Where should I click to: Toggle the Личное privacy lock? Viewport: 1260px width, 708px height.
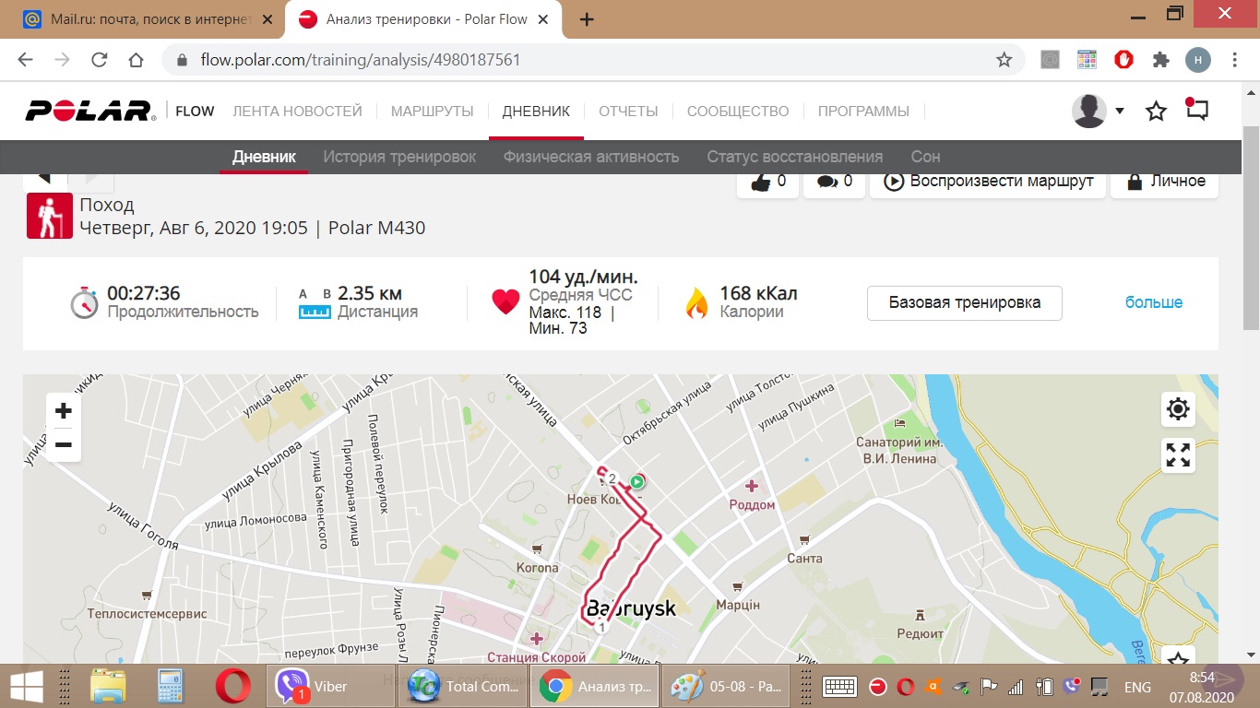[x=1164, y=182]
